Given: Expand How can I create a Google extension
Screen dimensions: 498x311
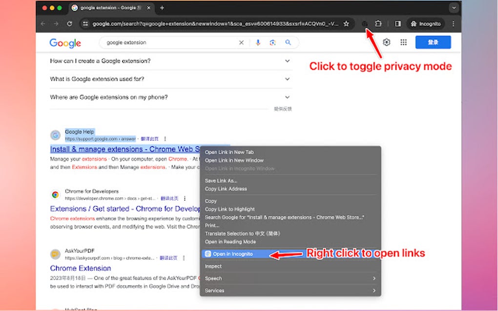Looking at the screenshot, I should pos(170,61).
